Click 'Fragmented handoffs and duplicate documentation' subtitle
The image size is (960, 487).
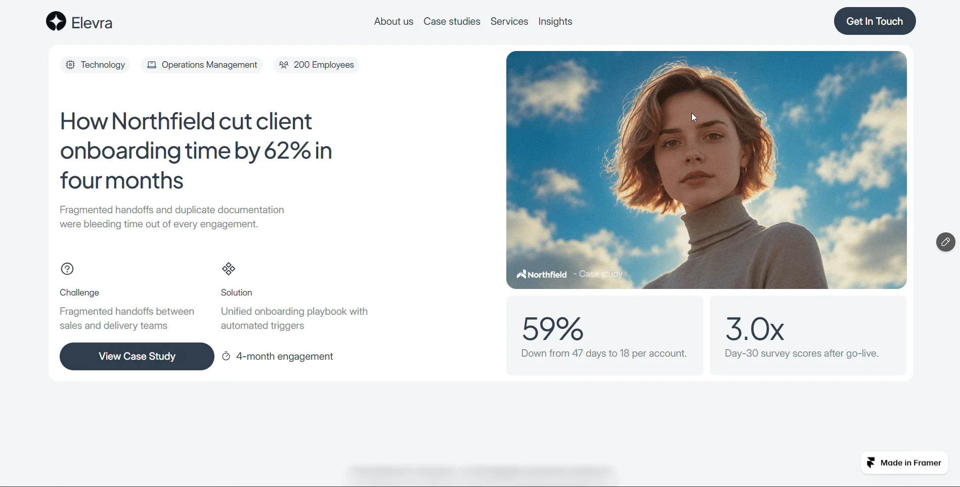pos(172,217)
